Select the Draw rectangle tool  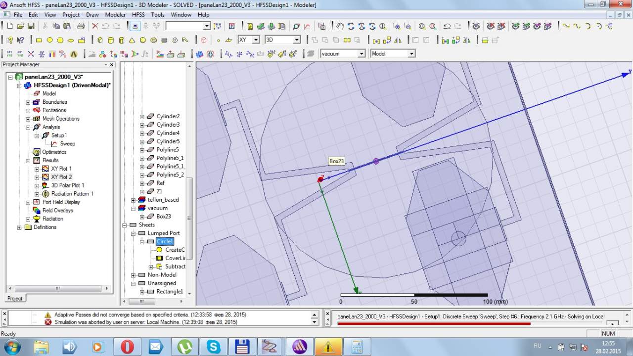pos(39,40)
